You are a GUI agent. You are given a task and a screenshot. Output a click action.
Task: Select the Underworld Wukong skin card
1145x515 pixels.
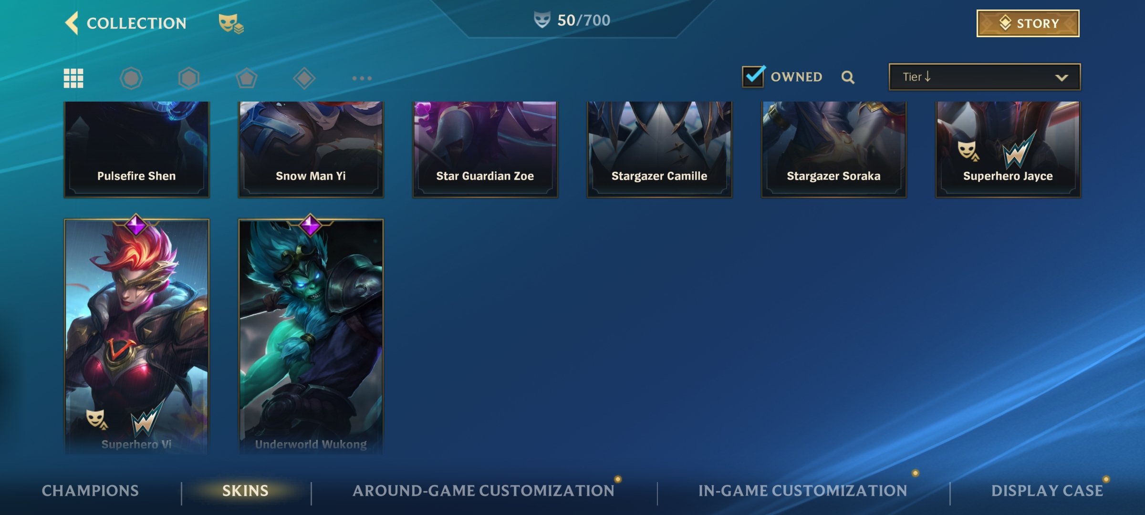(x=311, y=336)
